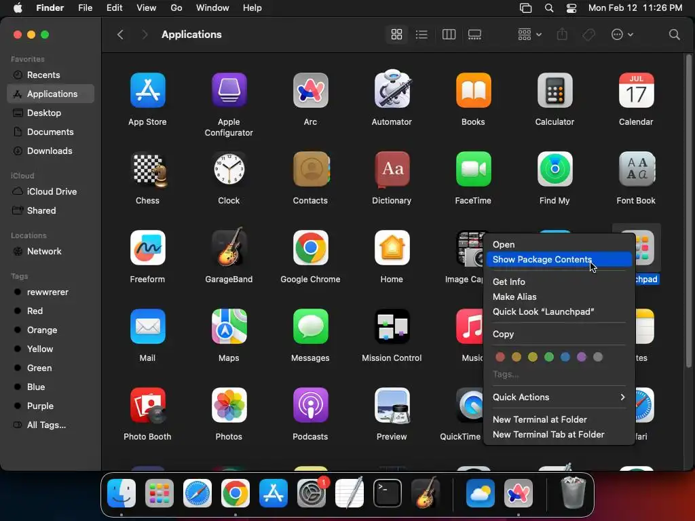Choose Copy from the context menu
This screenshot has height=521, width=695.
click(559, 334)
